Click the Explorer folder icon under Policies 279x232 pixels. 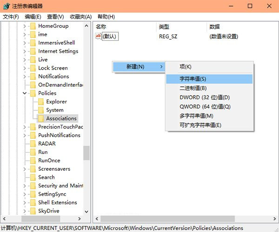pyautogui.click(x=40, y=102)
